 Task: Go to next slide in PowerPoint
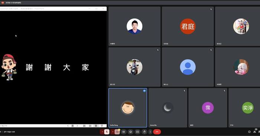tap(77, 126)
